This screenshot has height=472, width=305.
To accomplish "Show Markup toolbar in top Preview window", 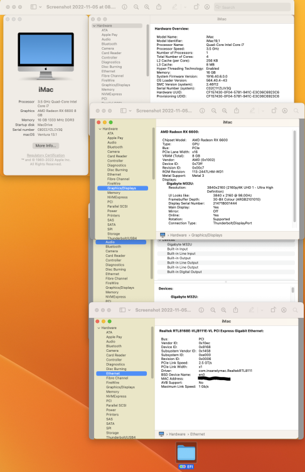I will coord(207,7).
